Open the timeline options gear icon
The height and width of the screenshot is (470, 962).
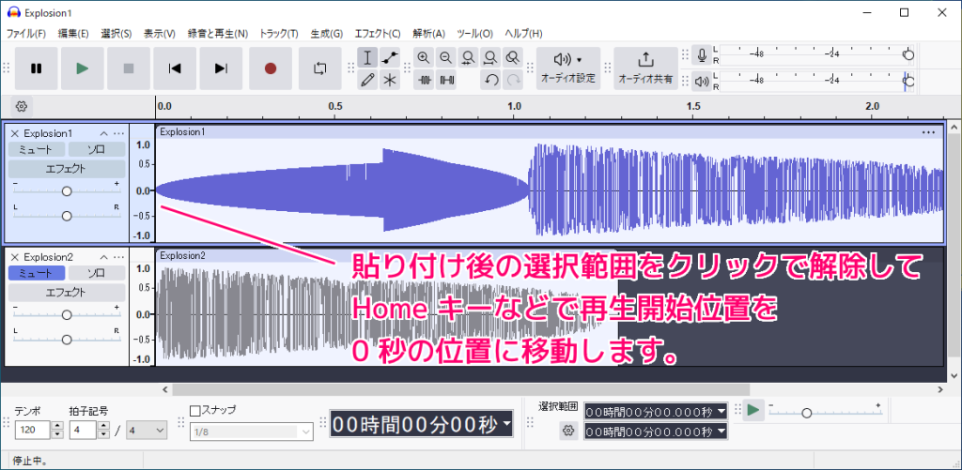click(x=22, y=107)
